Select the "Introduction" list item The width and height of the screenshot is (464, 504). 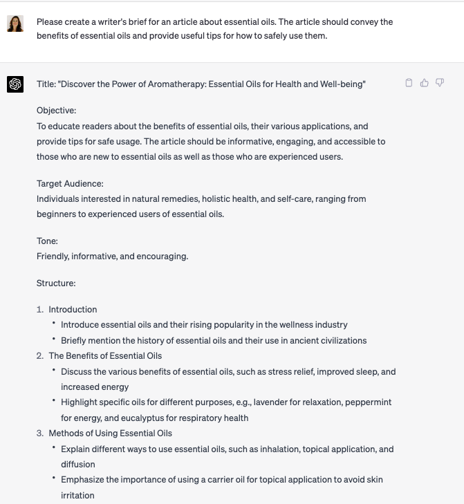point(73,309)
